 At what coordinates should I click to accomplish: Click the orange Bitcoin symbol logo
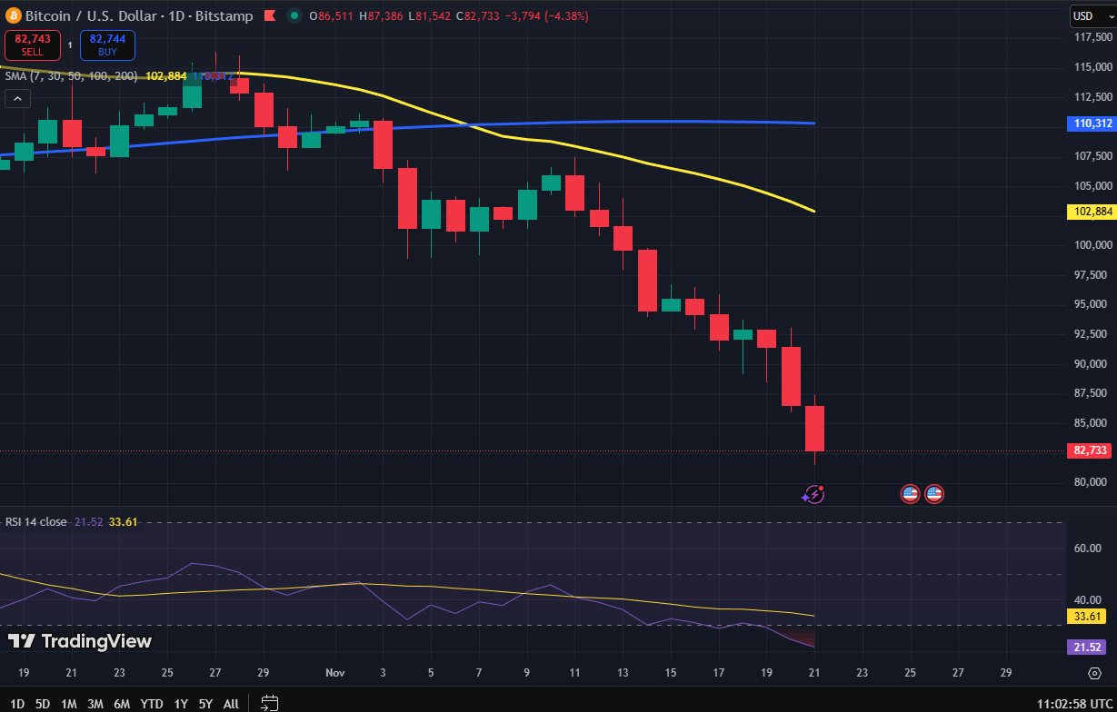tap(13, 15)
